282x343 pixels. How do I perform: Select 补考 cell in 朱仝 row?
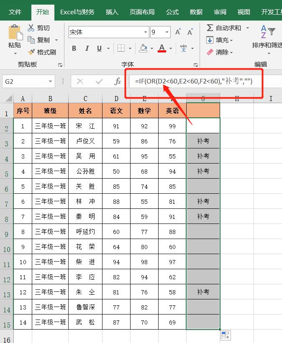pyautogui.click(x=203, y=292)
